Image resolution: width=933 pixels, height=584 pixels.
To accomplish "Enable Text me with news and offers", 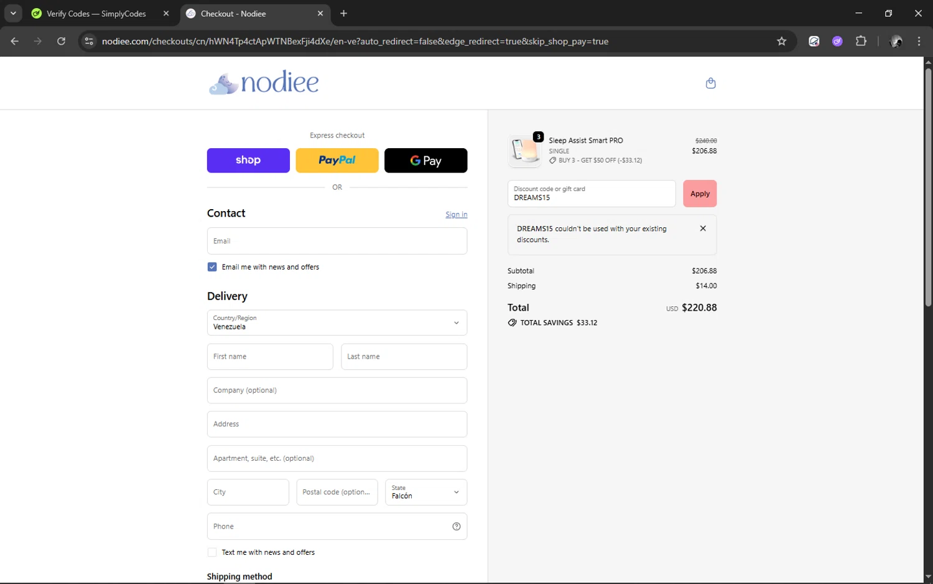I will pyautogui.click(x=212, y=552).
